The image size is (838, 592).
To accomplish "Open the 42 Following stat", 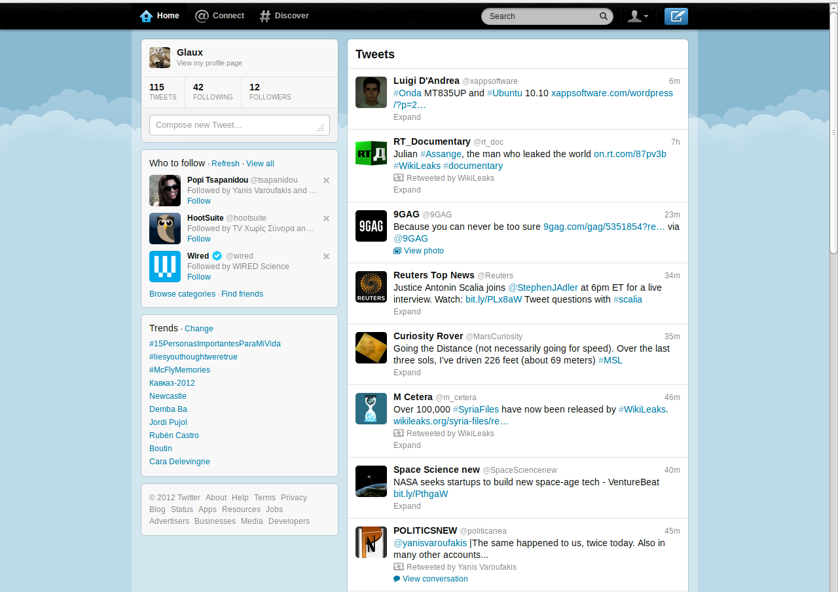I will coord(213,92).
